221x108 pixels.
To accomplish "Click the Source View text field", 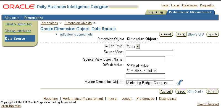I will [149, 53].
